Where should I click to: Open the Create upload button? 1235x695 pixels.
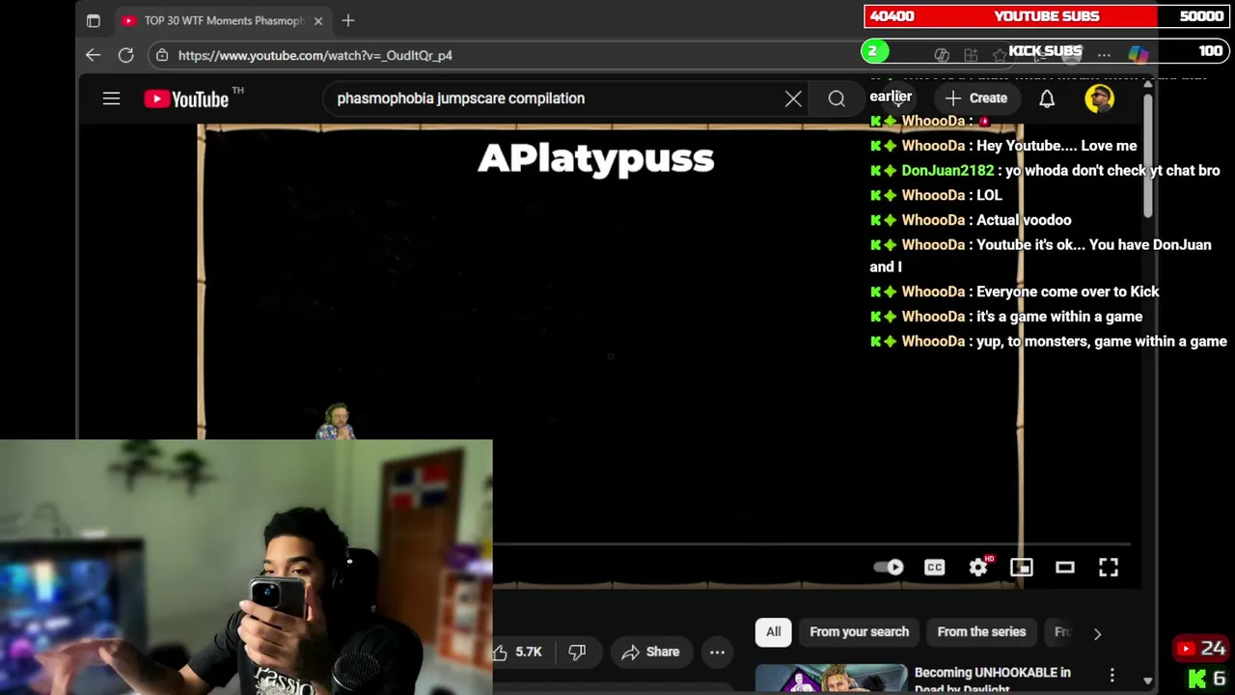pyautogui.click(x=976, y=98)
